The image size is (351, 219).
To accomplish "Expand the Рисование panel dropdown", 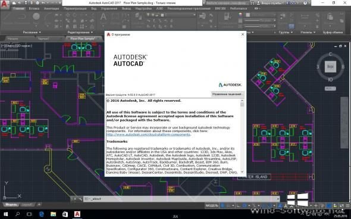I will [x=32, y=32].
